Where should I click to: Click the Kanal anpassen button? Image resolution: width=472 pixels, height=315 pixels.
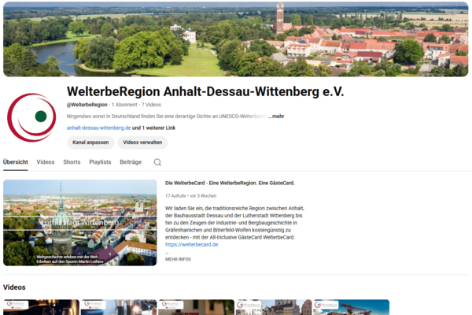click(x=90, y=143)
